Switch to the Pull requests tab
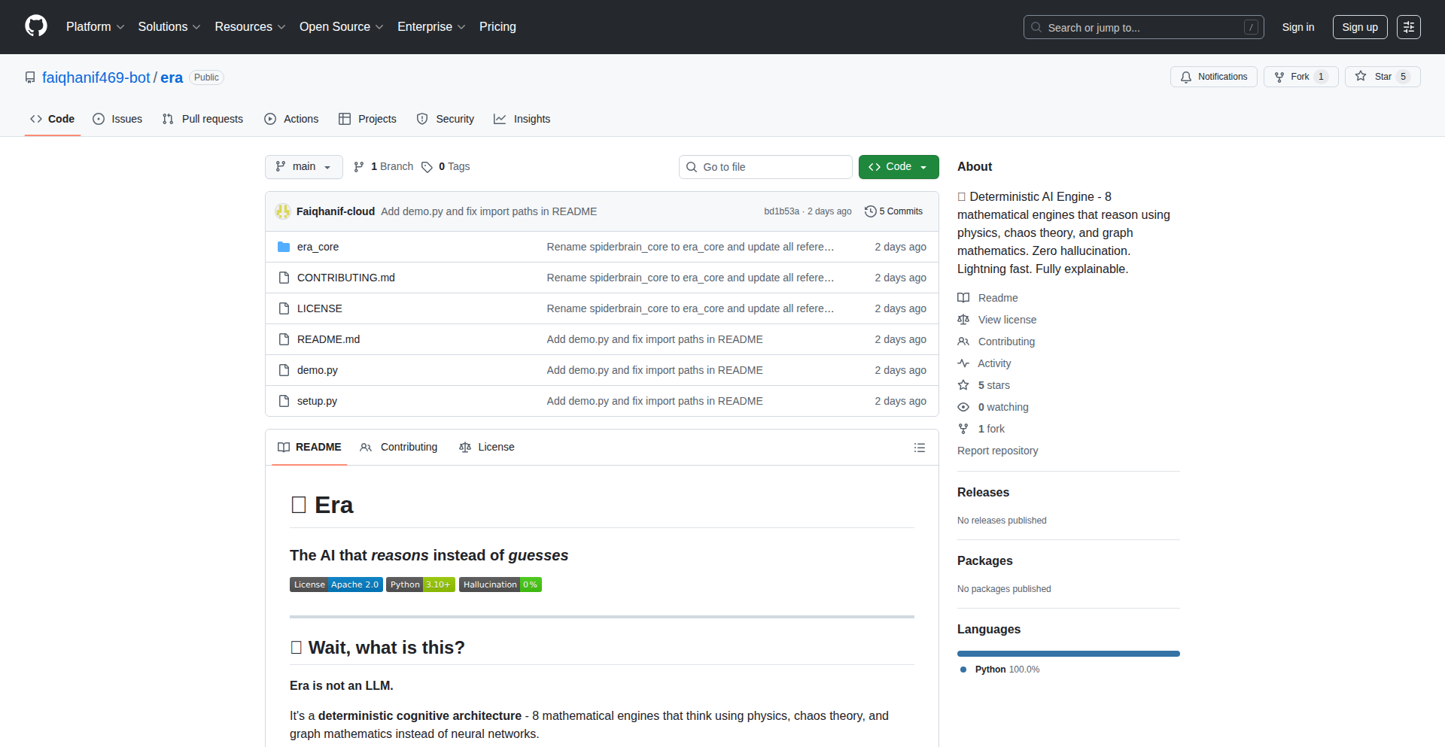Screen dimensions: 1445x747 pos(203,119)
